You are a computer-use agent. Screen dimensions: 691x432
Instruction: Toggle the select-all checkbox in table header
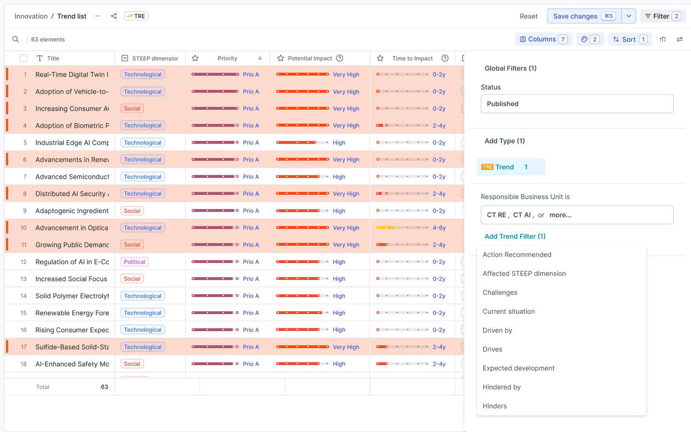tap(24, 59)
